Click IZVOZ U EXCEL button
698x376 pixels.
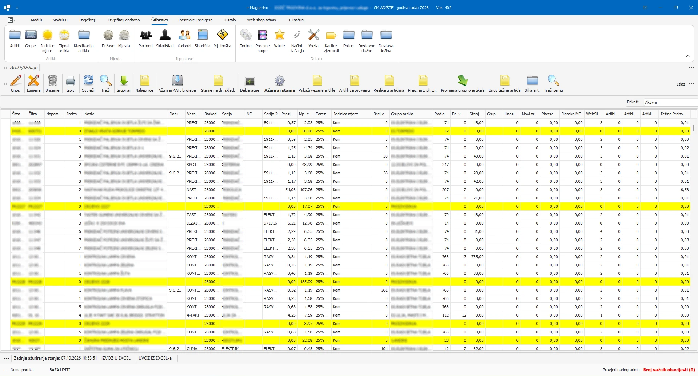click(x=116, y=358)
